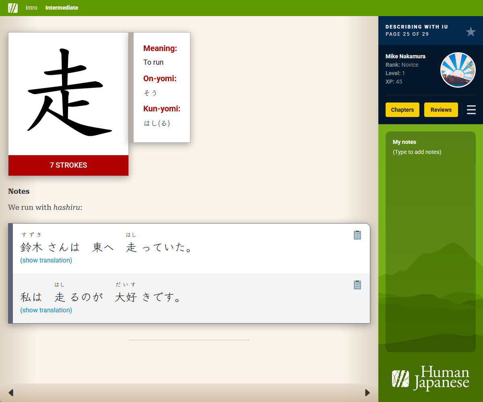Screen dimensions: 483x402
Task: Show translation for the Suzuki sentence
Action: pyautogui.click(x=46, y=260)
